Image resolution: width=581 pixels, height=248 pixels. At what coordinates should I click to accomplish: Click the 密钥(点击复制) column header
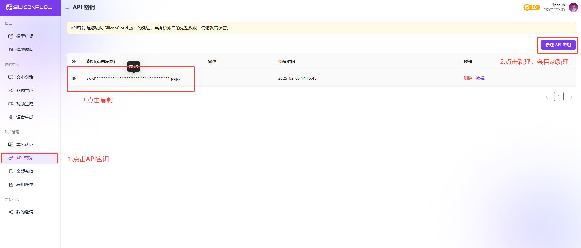pos(101,62)
